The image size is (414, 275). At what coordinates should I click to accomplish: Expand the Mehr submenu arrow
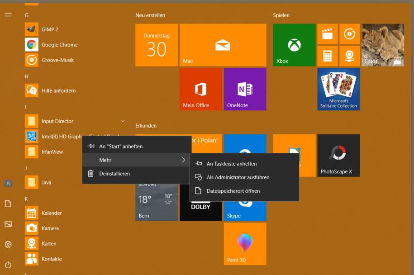click(183, 160)
